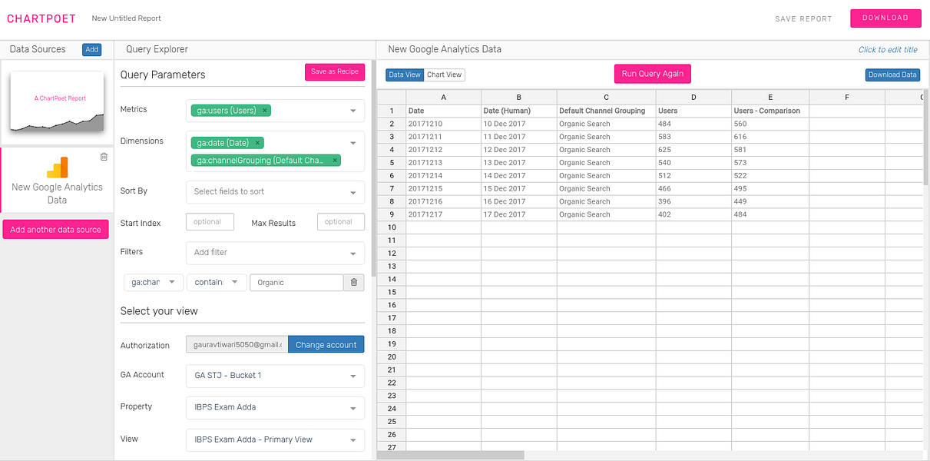Screen dimensions: 930x461
Task: Click Users cell value 625
Action: (693, 150)
